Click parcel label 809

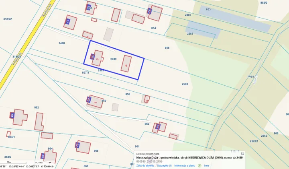tap(276, 133)
